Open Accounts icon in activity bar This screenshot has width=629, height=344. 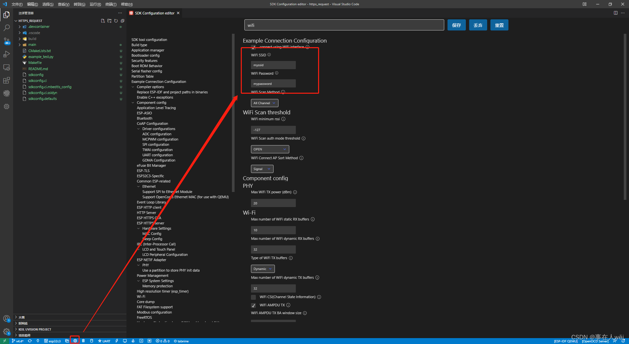[x=6, y=319]
